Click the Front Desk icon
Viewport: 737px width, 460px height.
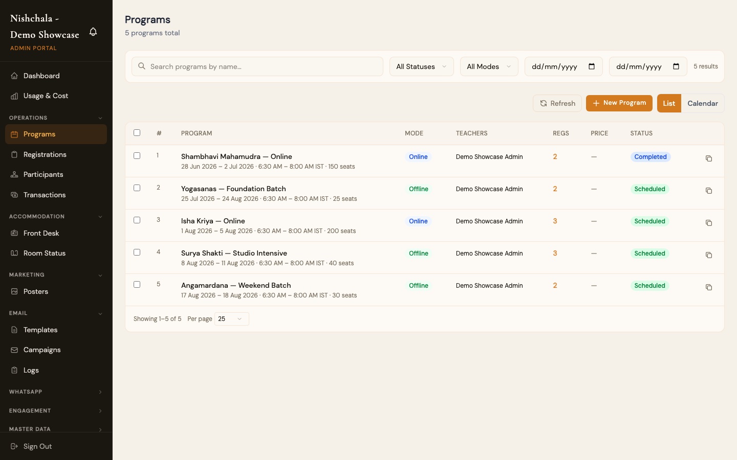click(x=14, y=233)
